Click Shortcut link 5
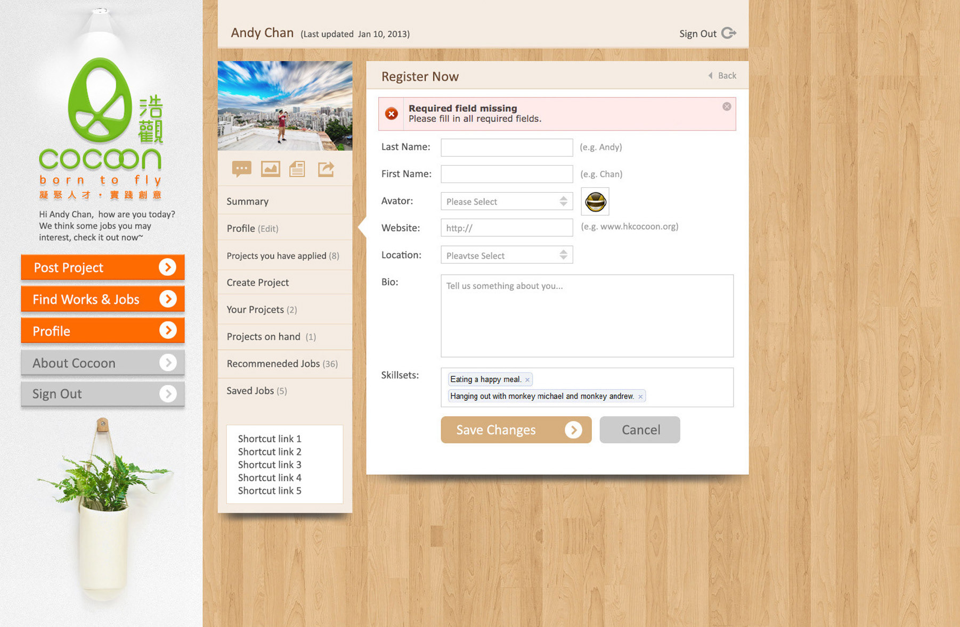 (x=270, y=491)
